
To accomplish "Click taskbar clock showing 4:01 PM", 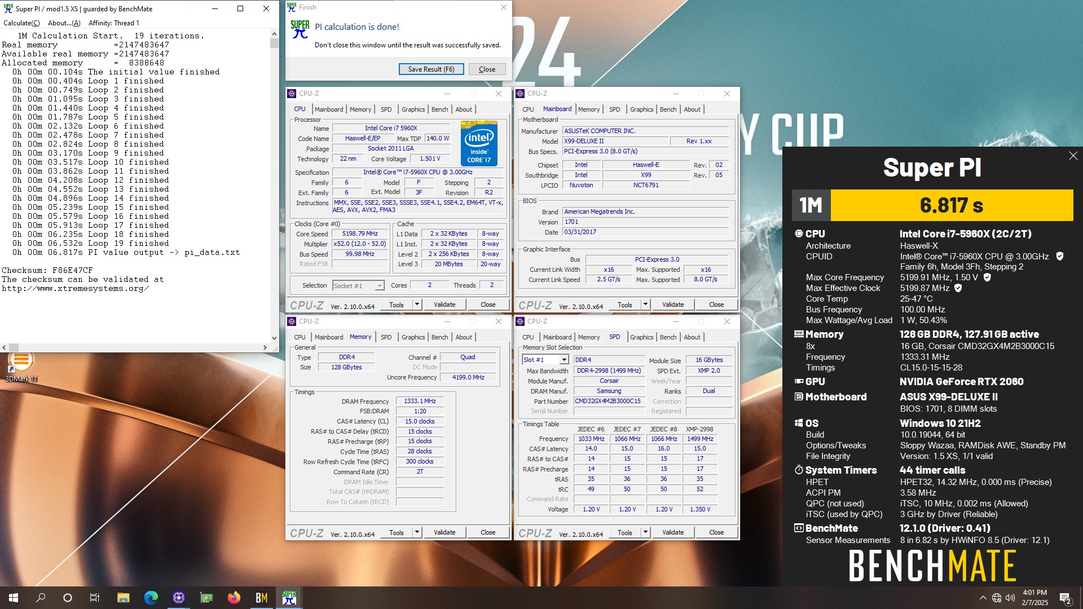I will coord(1034,598).
